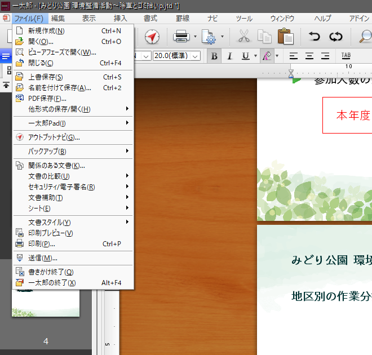Select 閉じる(C) menu item
This screenshot has width=372, height=355.
(x=73, y=63)
